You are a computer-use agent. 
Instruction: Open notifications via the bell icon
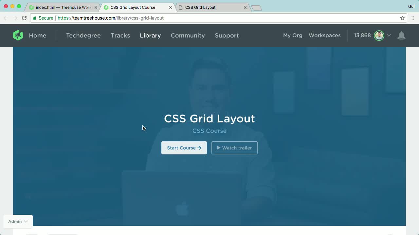click(402, 35)
